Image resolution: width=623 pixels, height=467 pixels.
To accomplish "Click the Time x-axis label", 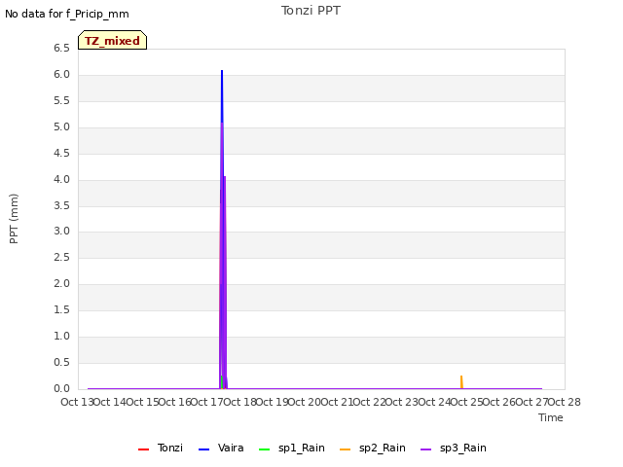I will (x=551, y=417).
